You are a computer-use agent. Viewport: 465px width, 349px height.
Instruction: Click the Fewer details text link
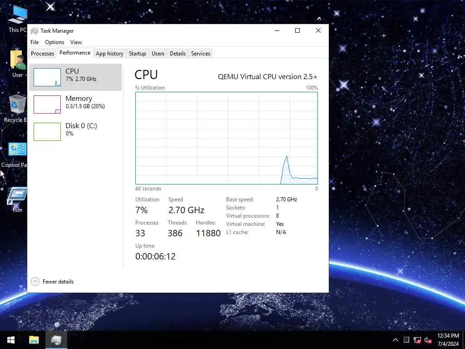click(x=58, y=282)
